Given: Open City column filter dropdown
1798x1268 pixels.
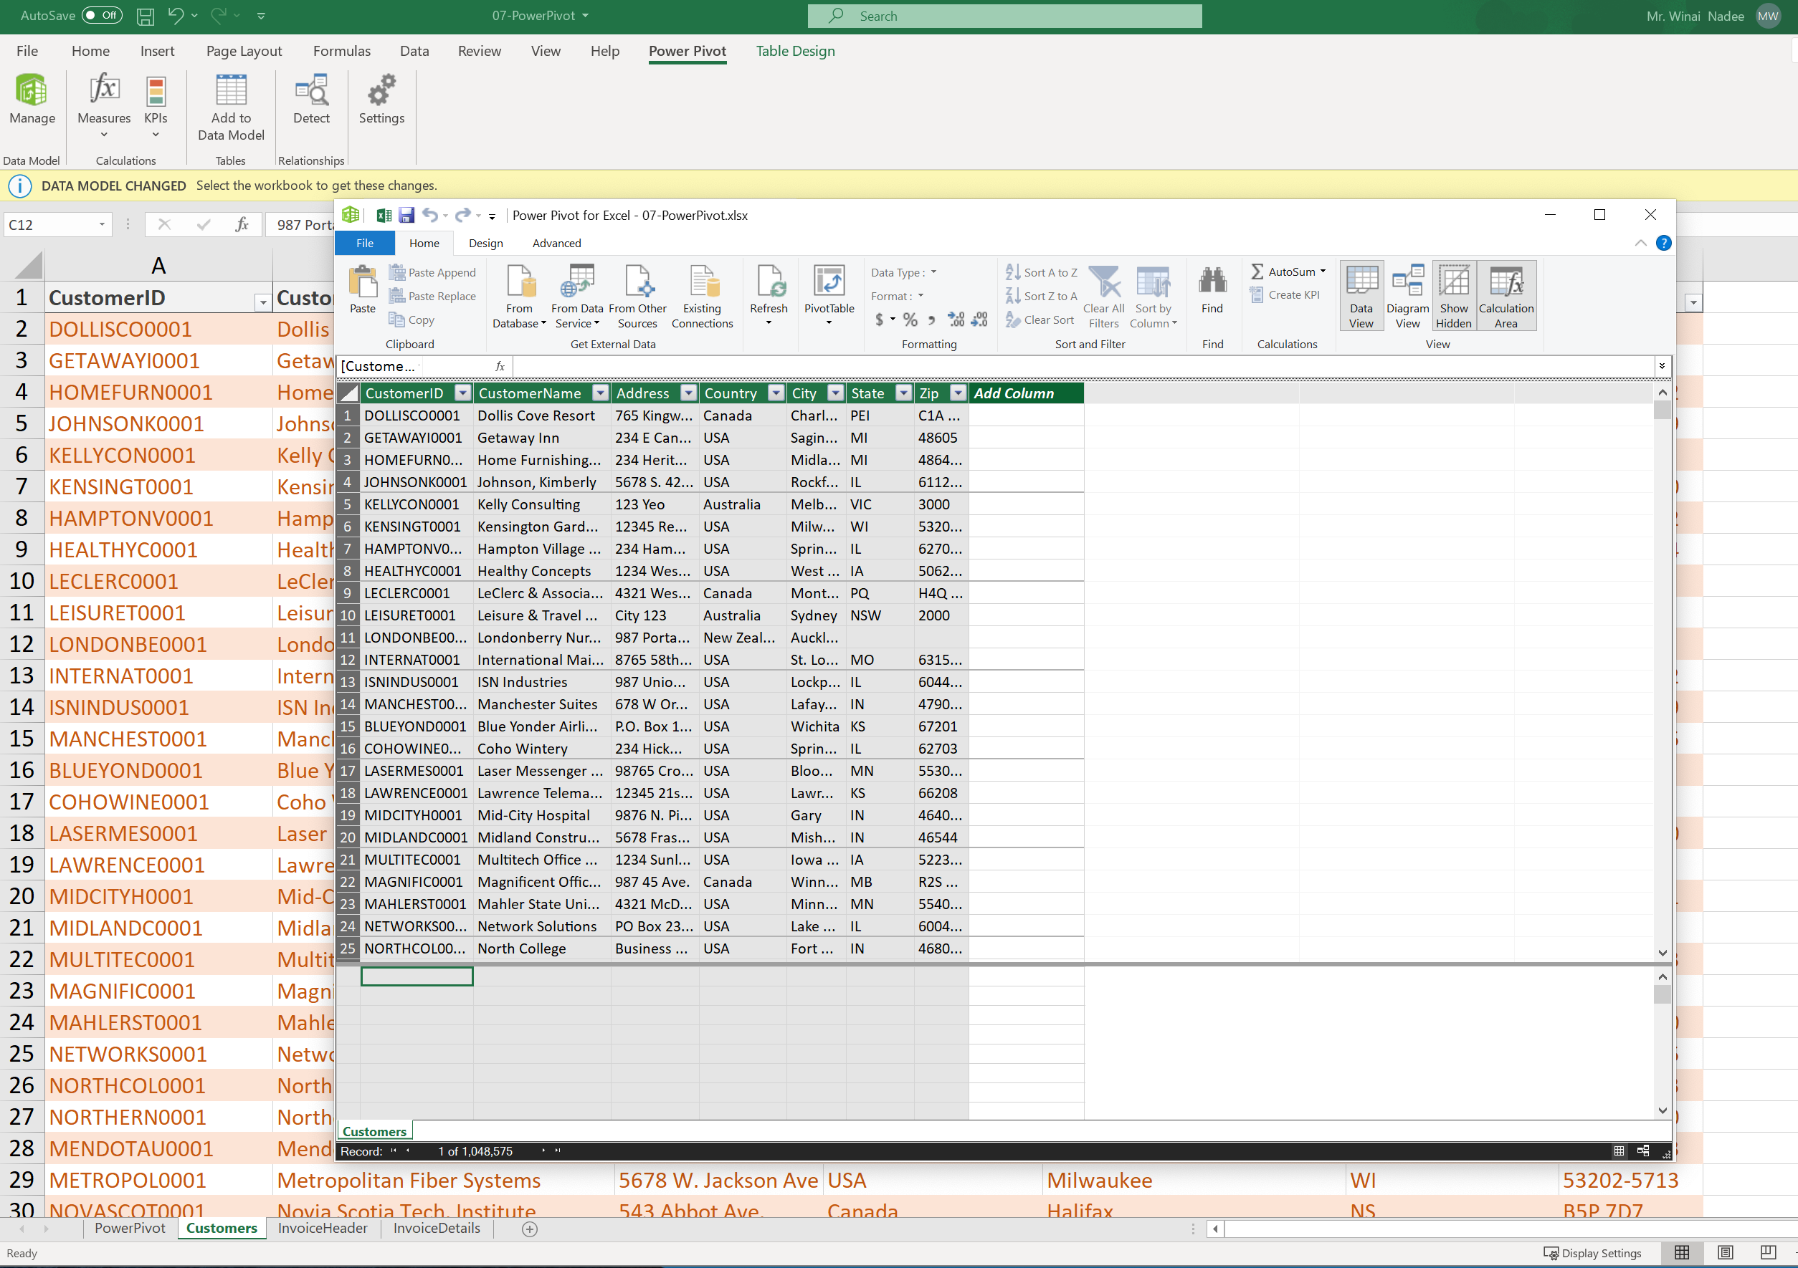Looking at the screenshot, I should 836,393.
